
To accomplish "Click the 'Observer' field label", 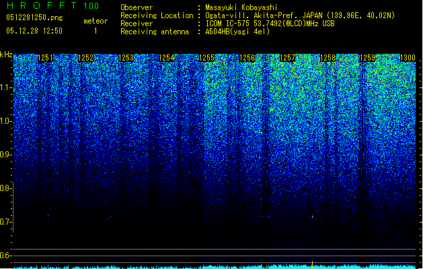I will coord(137,7).
